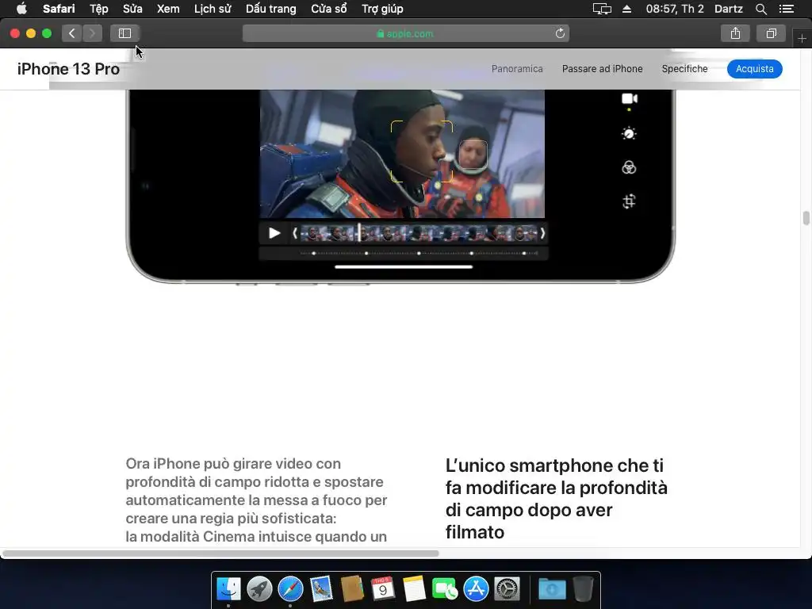
Task: Open Notification Center list icon
Action: tap(786, 9)
